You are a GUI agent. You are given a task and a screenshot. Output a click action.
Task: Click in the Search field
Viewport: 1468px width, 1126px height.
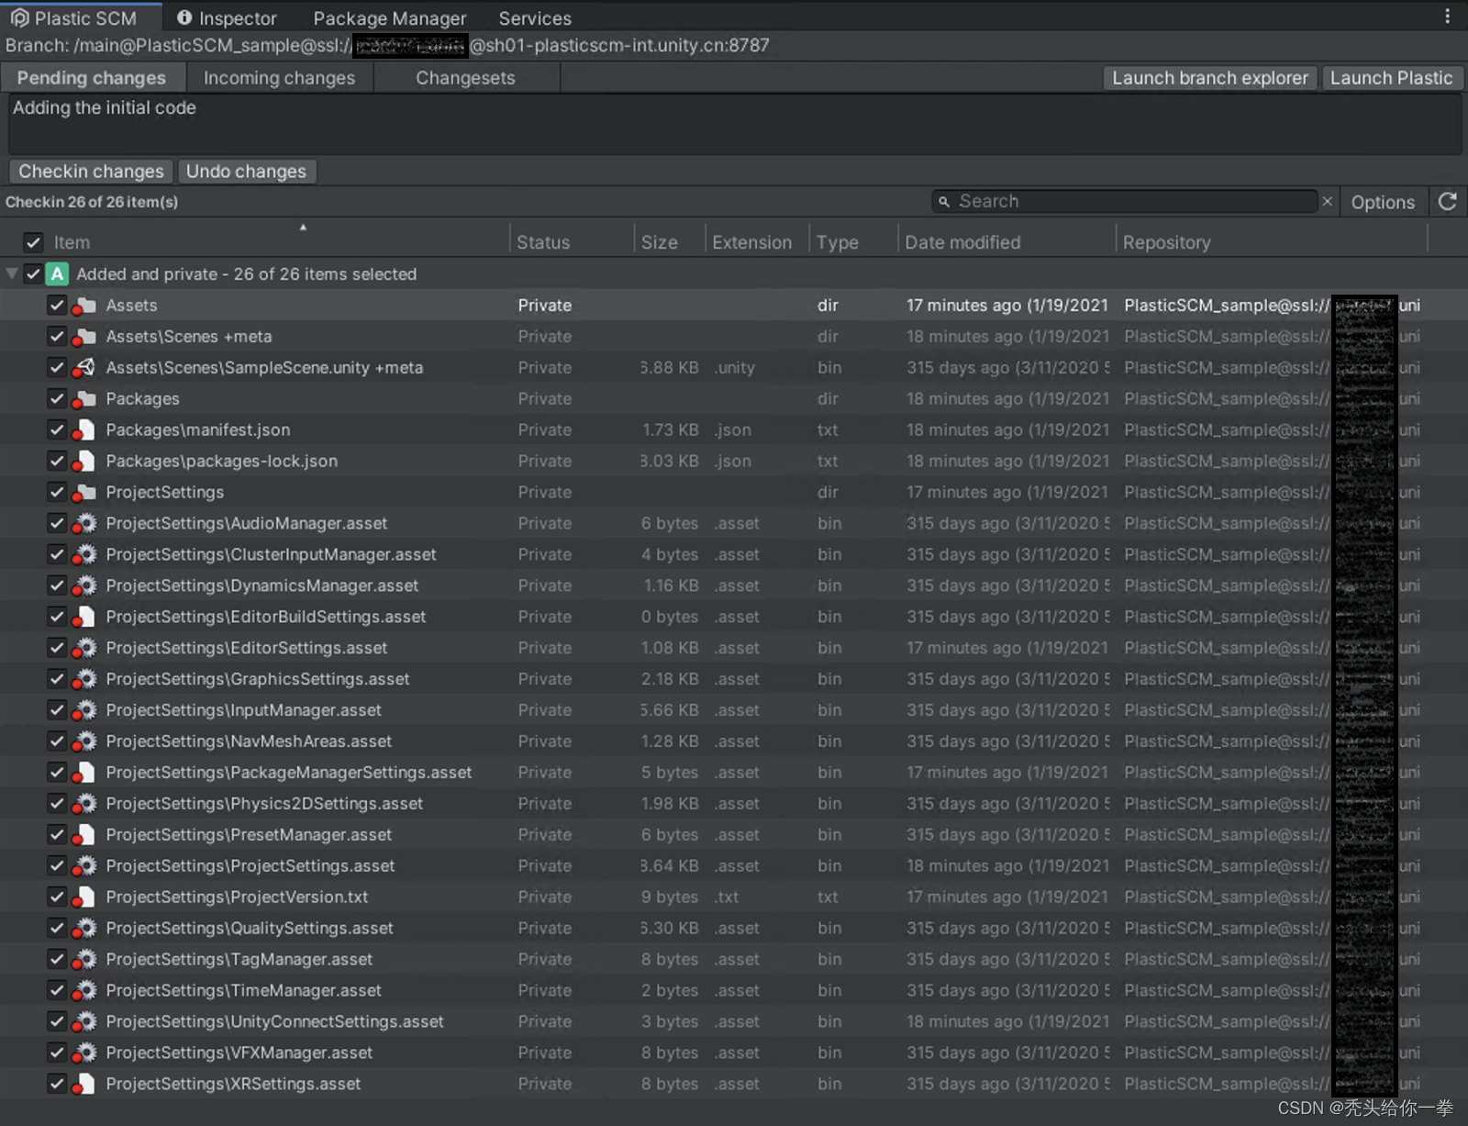(1125, 201)
